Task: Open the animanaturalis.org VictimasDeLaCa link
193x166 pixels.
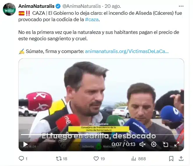Action: (127, 51)
